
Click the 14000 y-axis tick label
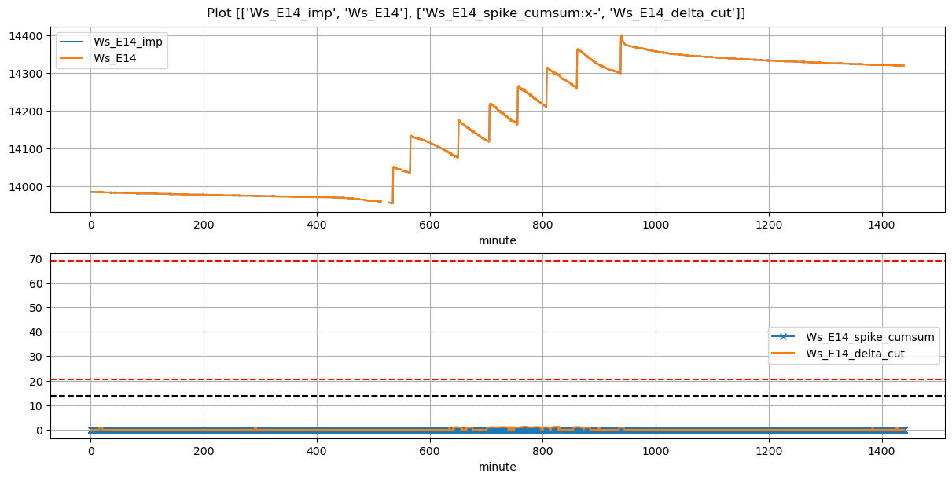point(28,187)
